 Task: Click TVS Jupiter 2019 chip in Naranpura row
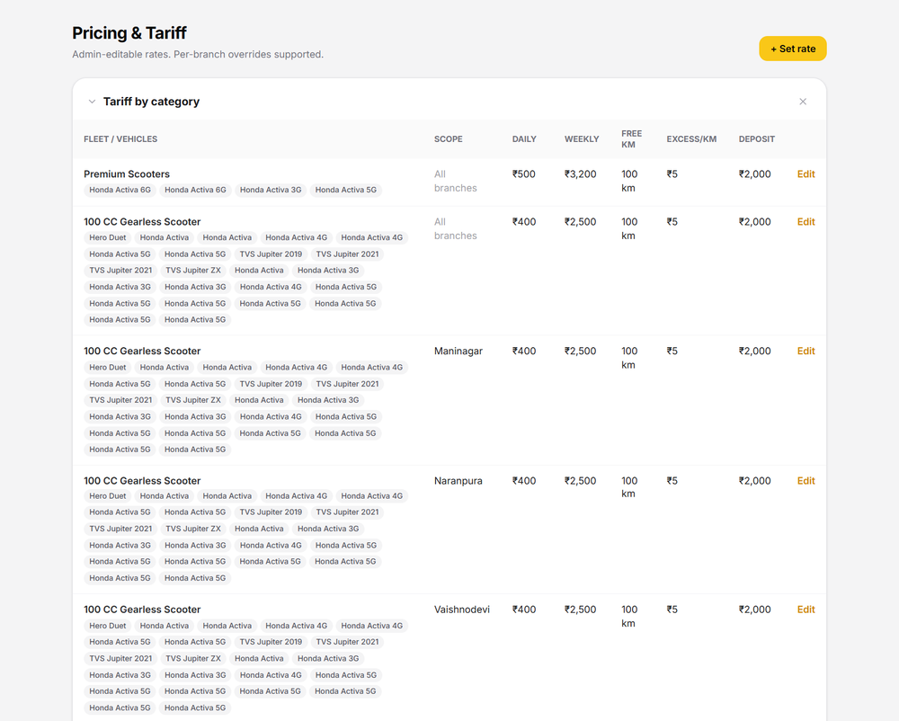[x=271, y=512]
